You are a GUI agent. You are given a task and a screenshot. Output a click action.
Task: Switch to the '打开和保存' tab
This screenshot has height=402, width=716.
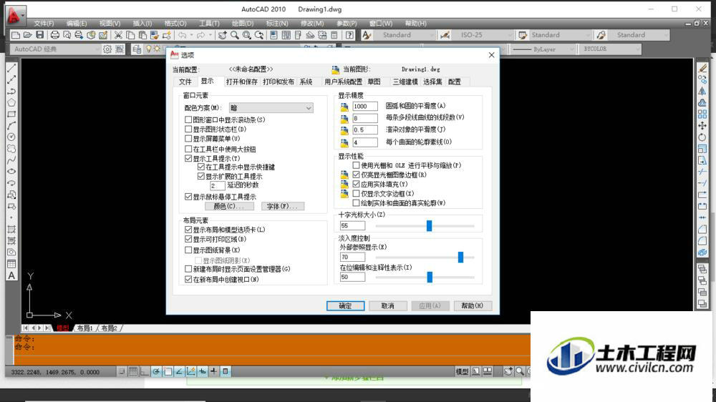[x=241, y=82]
